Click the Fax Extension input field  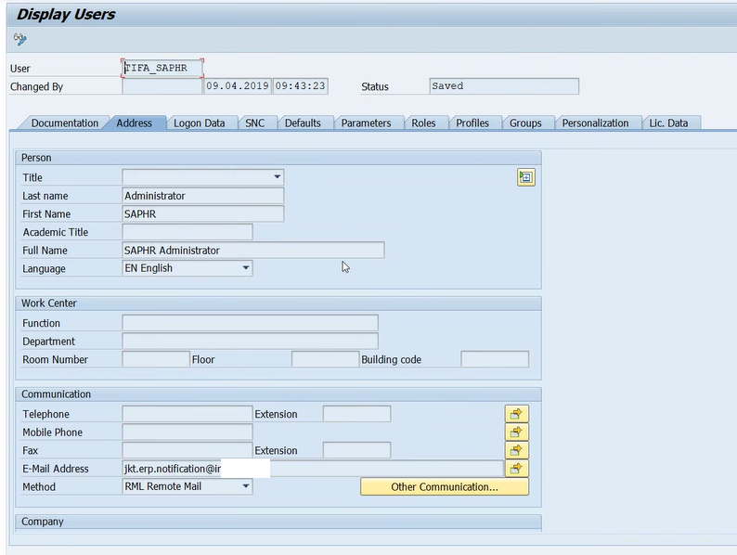pyautogui.click(x=356, y=450)
